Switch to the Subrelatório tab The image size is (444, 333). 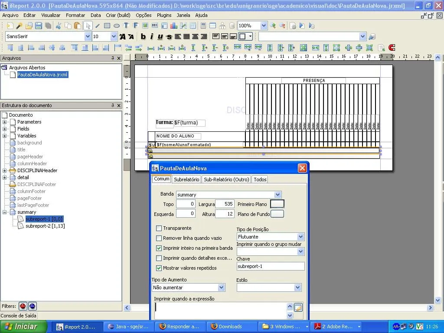186,180
